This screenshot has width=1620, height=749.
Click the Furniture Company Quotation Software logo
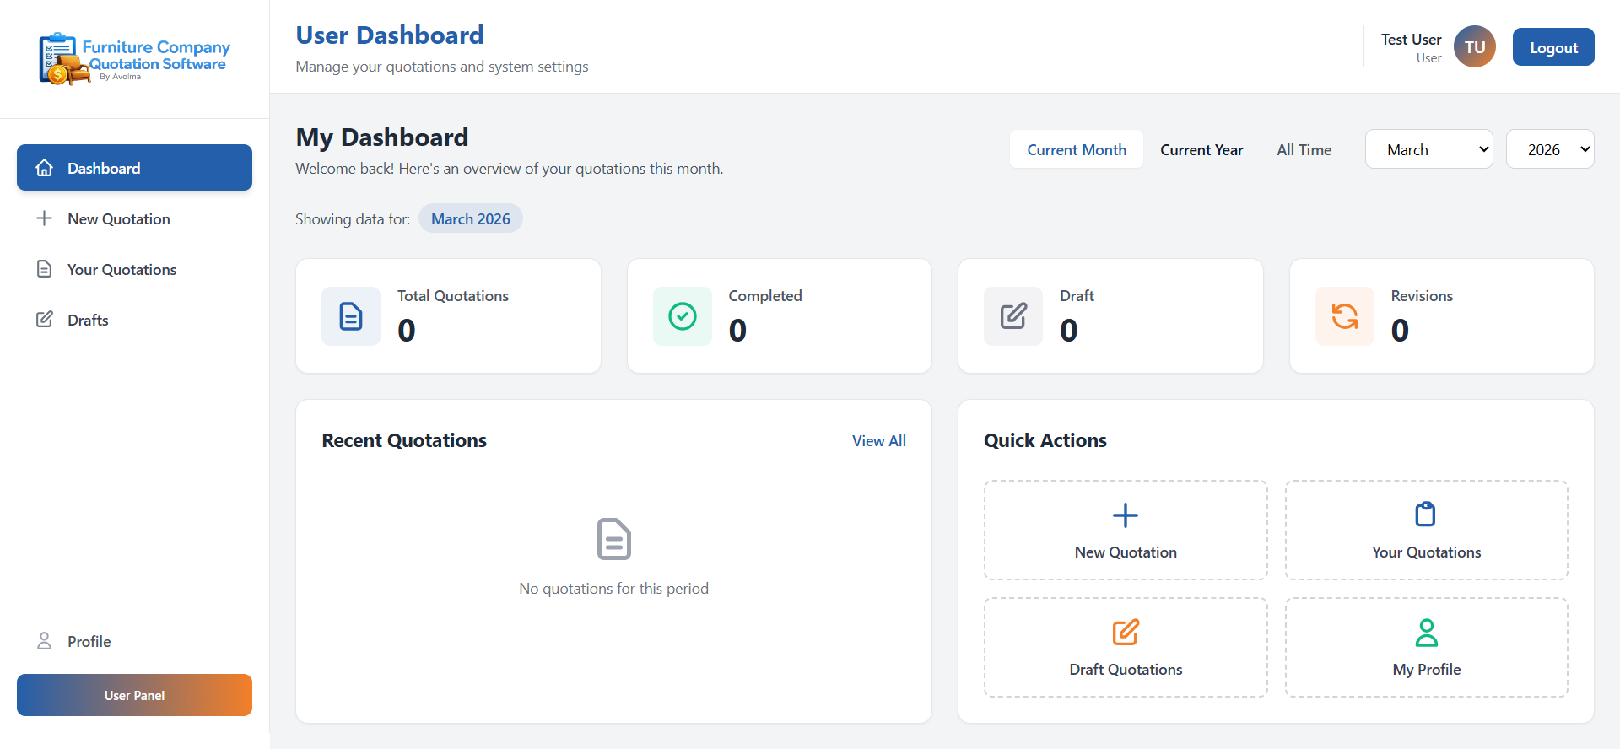point(134,59)
